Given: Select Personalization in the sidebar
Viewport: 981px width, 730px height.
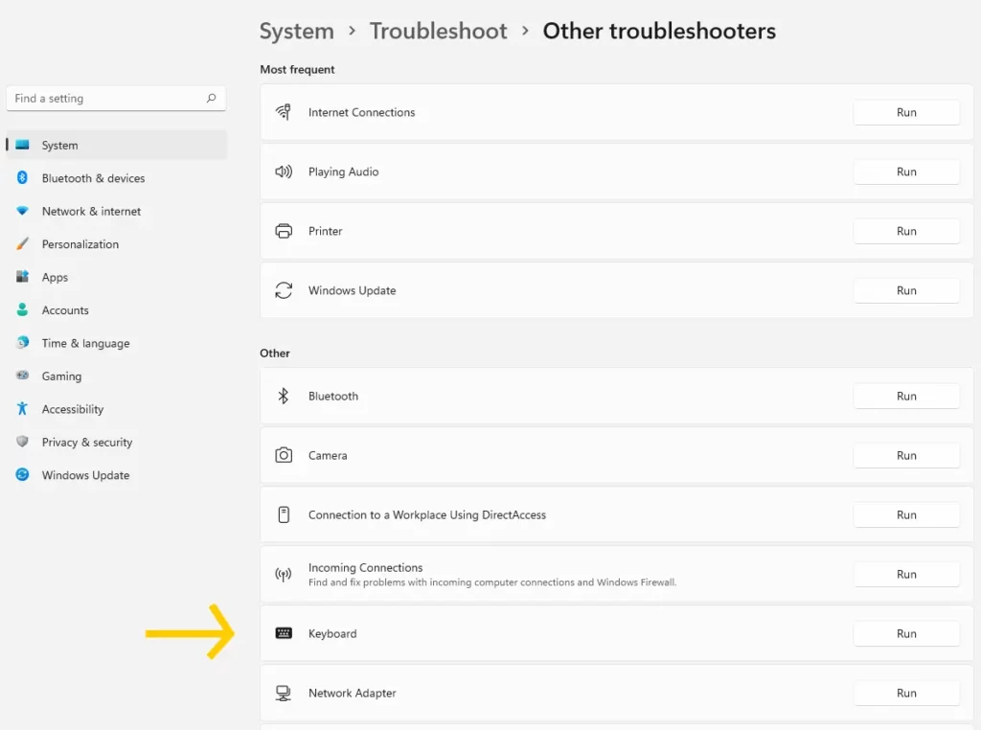Looking at the screenshot, I should (x=116, y=244).
